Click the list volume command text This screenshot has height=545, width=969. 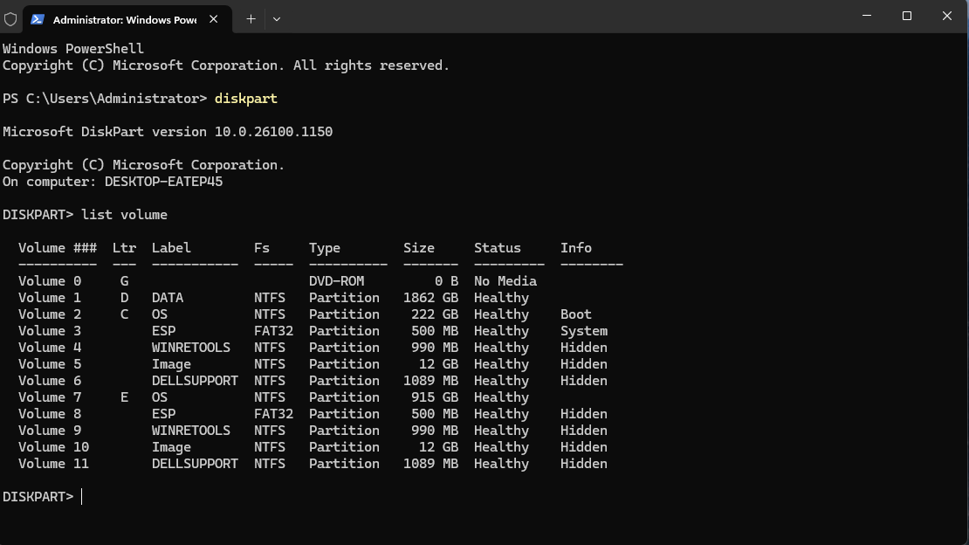click(x=124, y=215)
